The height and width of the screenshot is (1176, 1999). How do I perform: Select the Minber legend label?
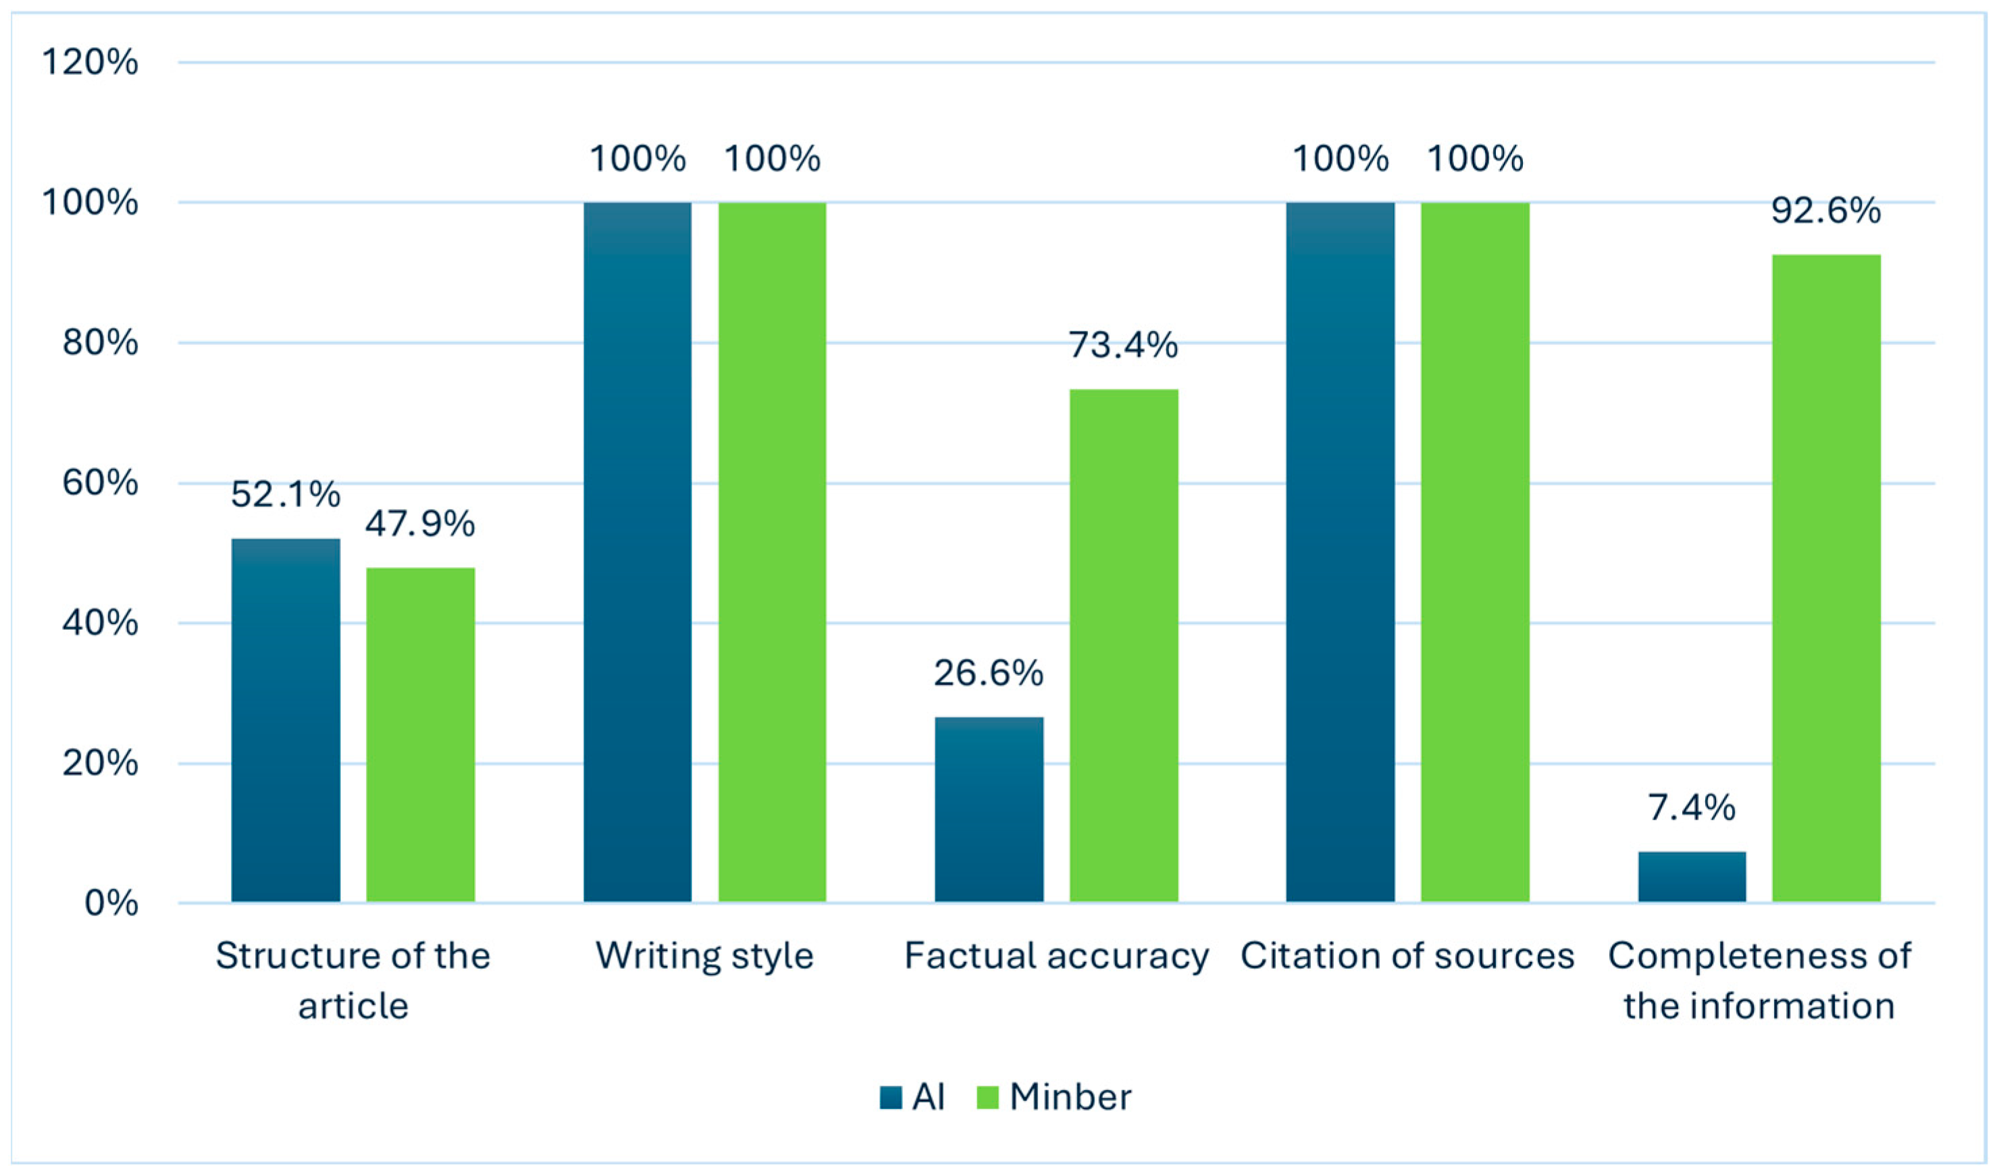click(x=1070, y=1098)
